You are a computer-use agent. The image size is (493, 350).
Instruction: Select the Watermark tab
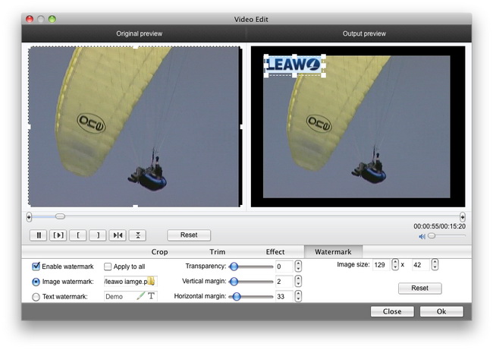333,252
